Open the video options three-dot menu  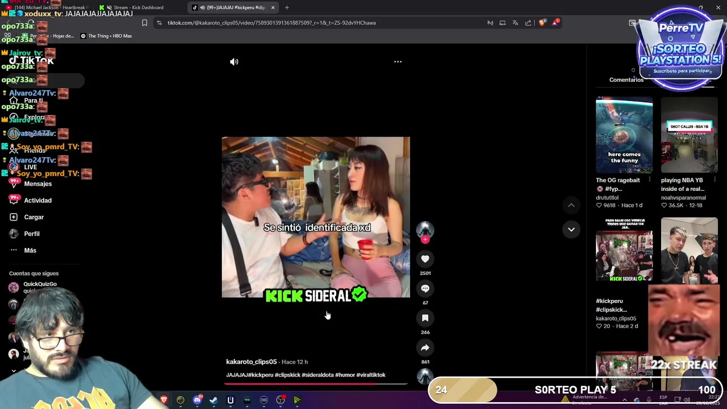pyautogui.click(x=398, y=62)
